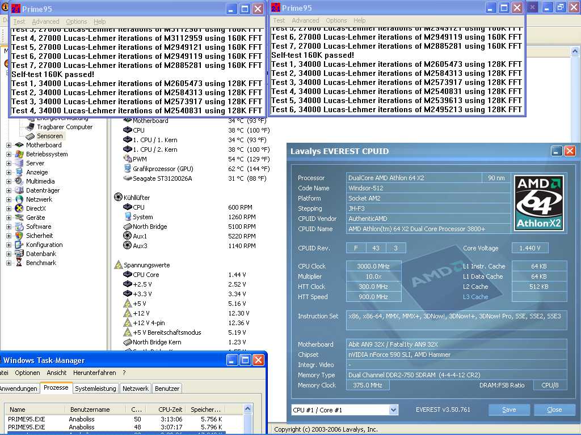Click the CPU temperature sensor icon
Image resolution: width=581 pixels, height=435 pixels.
(x=128, y=130)
